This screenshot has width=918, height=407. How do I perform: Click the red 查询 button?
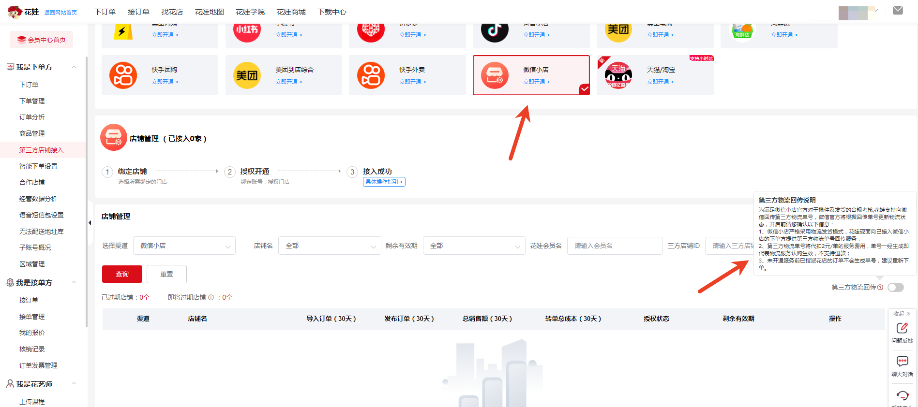click(x=122, y=274)
